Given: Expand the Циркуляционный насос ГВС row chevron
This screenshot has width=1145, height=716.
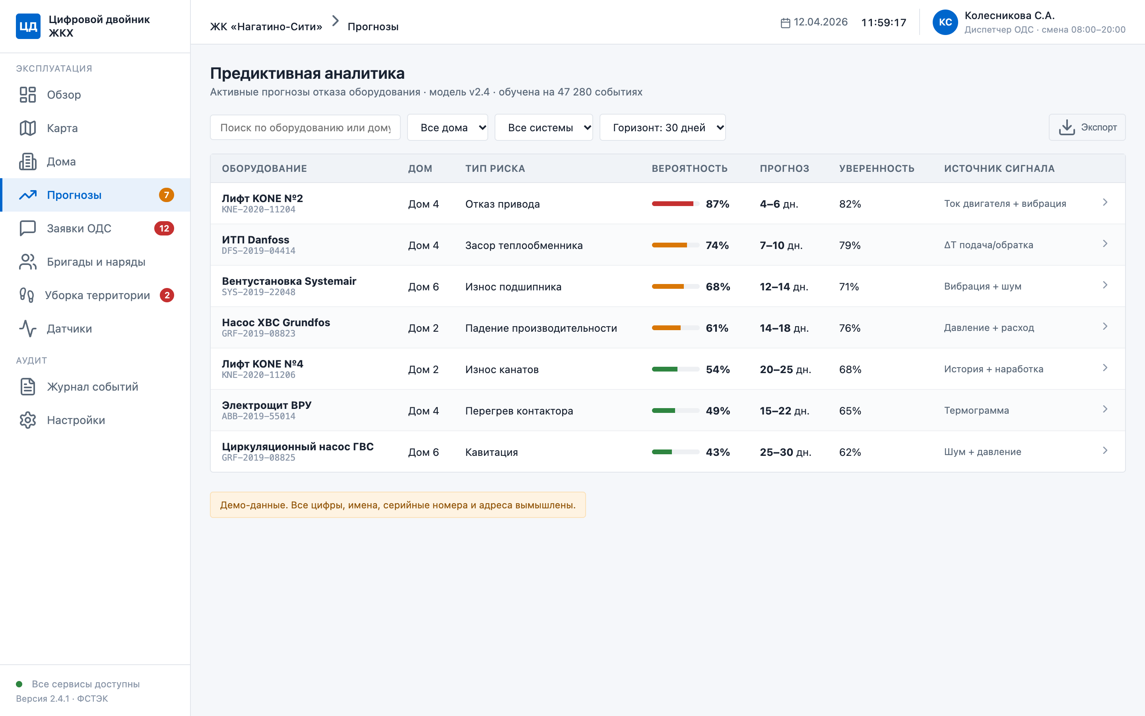Looking at the screenshot, I should [1105, 451].
